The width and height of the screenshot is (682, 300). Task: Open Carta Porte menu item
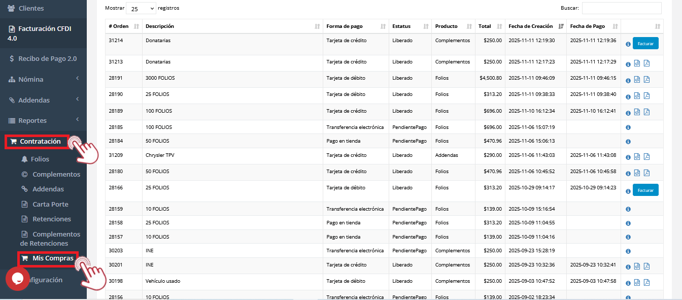pyautogui.click(x=50, y=204)
